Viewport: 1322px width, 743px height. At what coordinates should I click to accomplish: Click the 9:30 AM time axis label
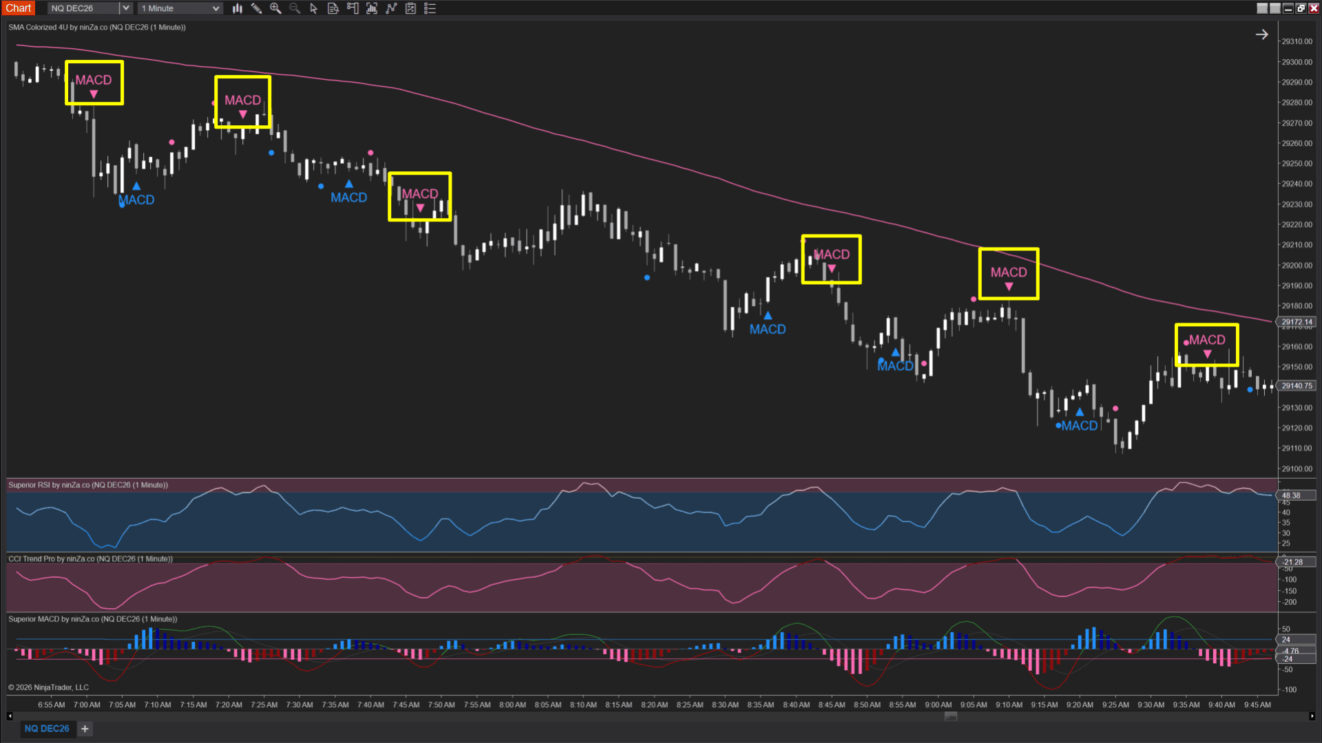coord(1151,704)
